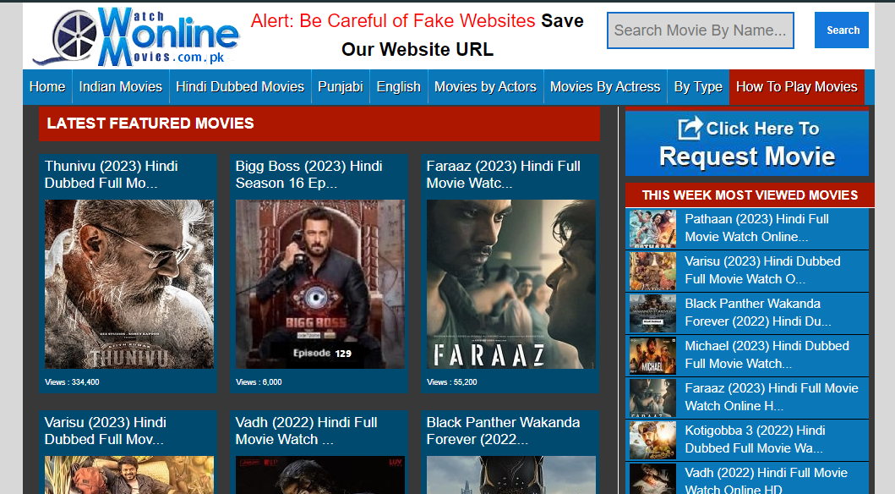The image size is (895, 494).
Task: Click This Week Most Viewed Movies heading
Action: 750,195
